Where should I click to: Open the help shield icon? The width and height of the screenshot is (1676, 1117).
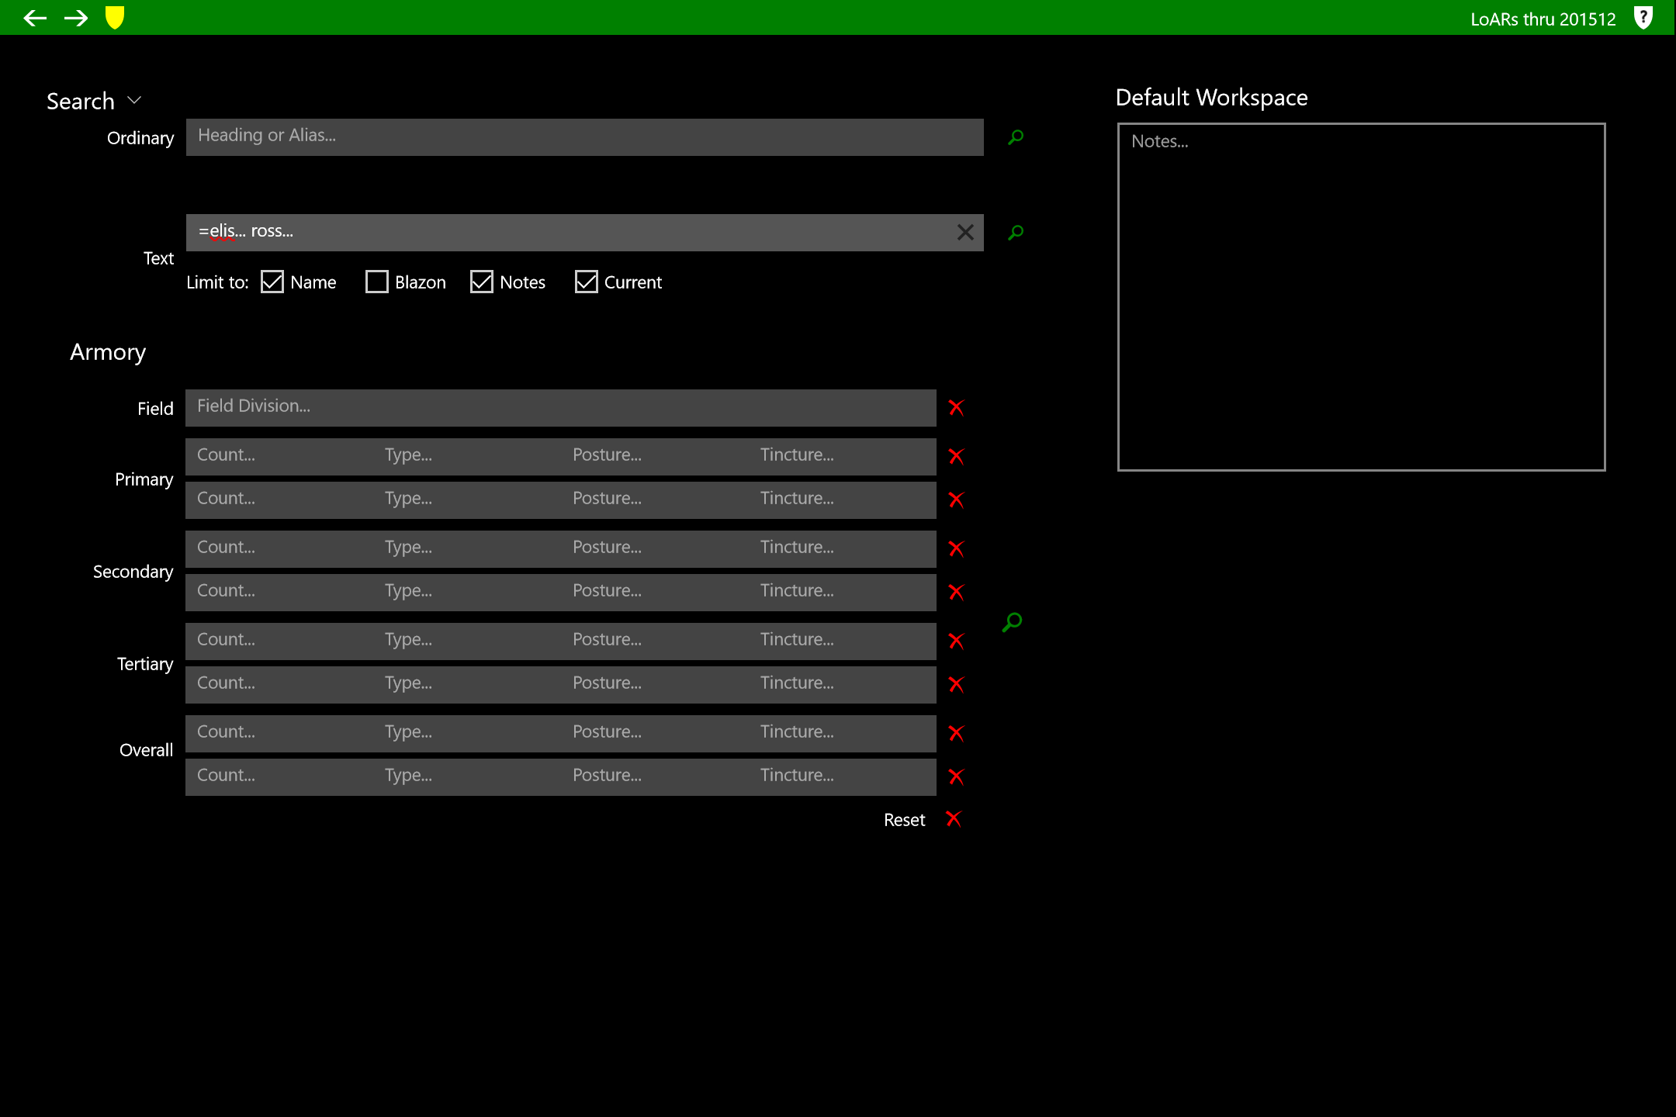[x=1643, y=18]
